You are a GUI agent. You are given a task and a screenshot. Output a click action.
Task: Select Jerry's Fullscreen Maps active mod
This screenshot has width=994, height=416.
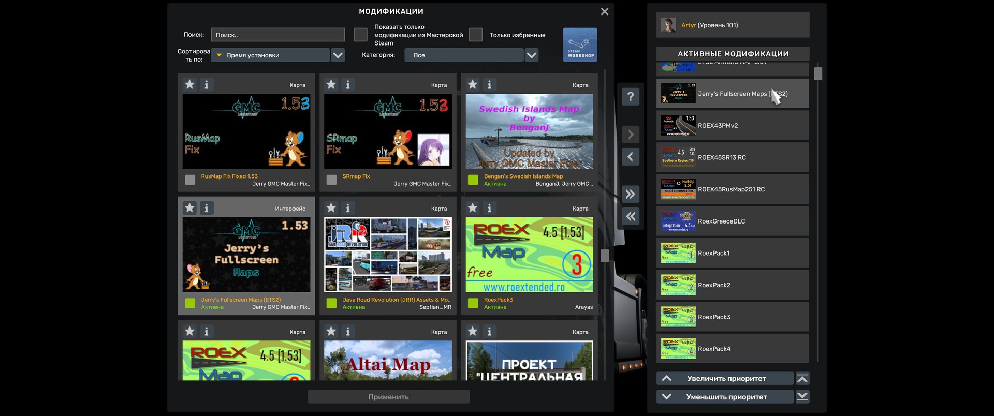point(733,94)
